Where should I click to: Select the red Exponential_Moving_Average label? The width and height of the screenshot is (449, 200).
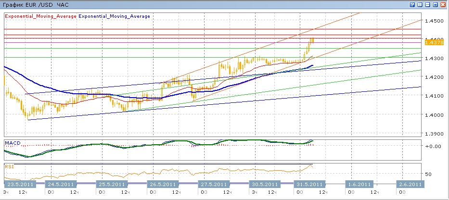pos(40,16)
